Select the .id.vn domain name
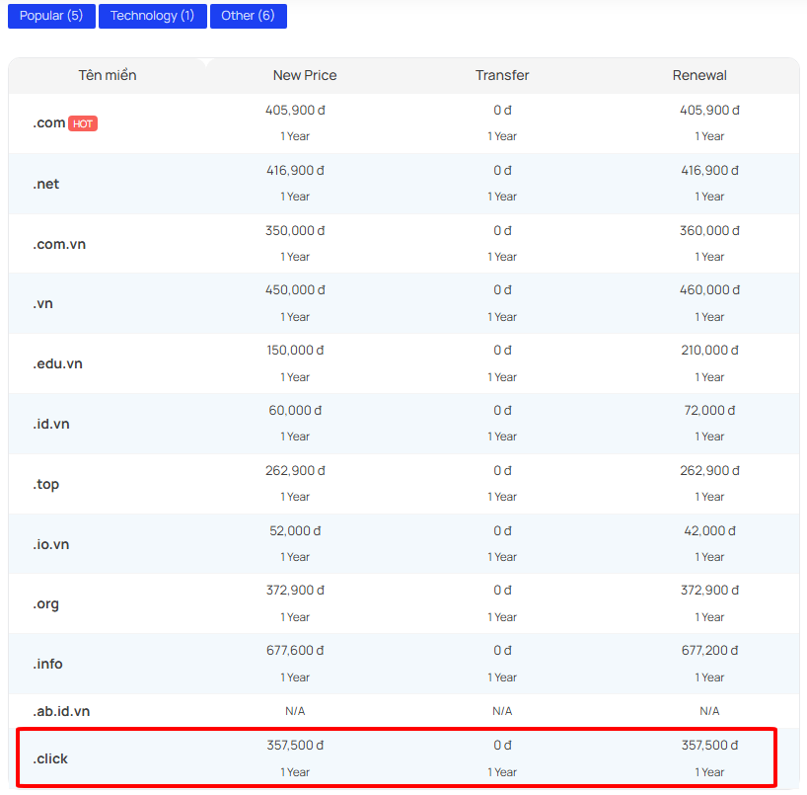This screenshot has width=807, height=795. coord(51,424)
